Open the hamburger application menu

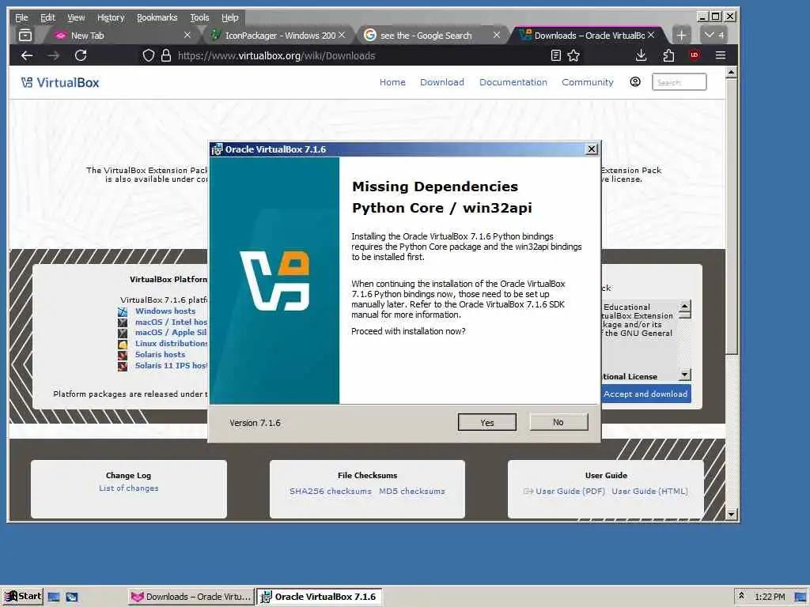point(721,55)
